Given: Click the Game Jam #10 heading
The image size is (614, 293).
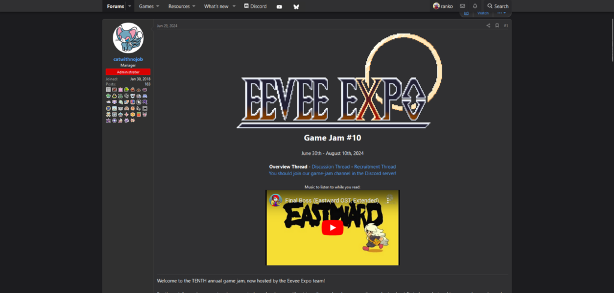Looking at the screenshot, I should (x=332, y=138).
